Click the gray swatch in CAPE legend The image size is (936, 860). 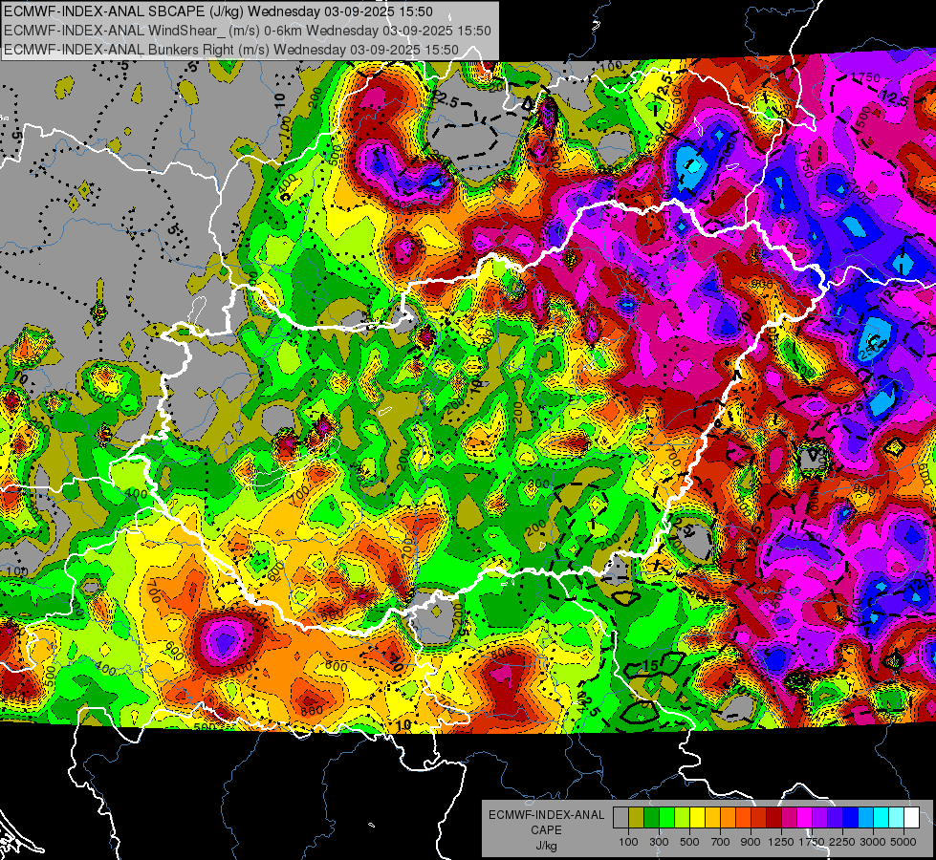coord(620,818)
